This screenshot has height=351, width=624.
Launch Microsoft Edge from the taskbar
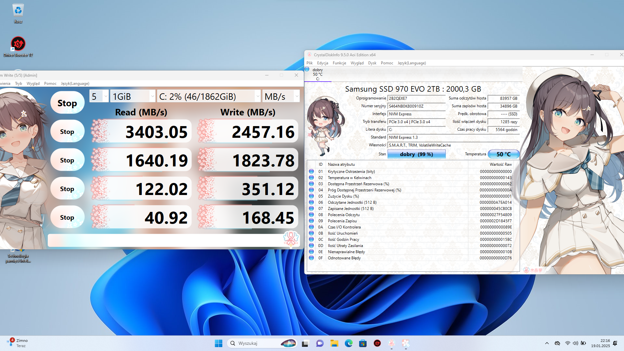349,343
